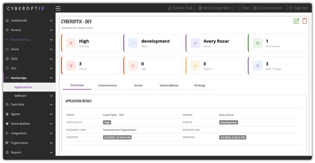
Task: Click the CyberOptix logo
Action: (26, 8)
